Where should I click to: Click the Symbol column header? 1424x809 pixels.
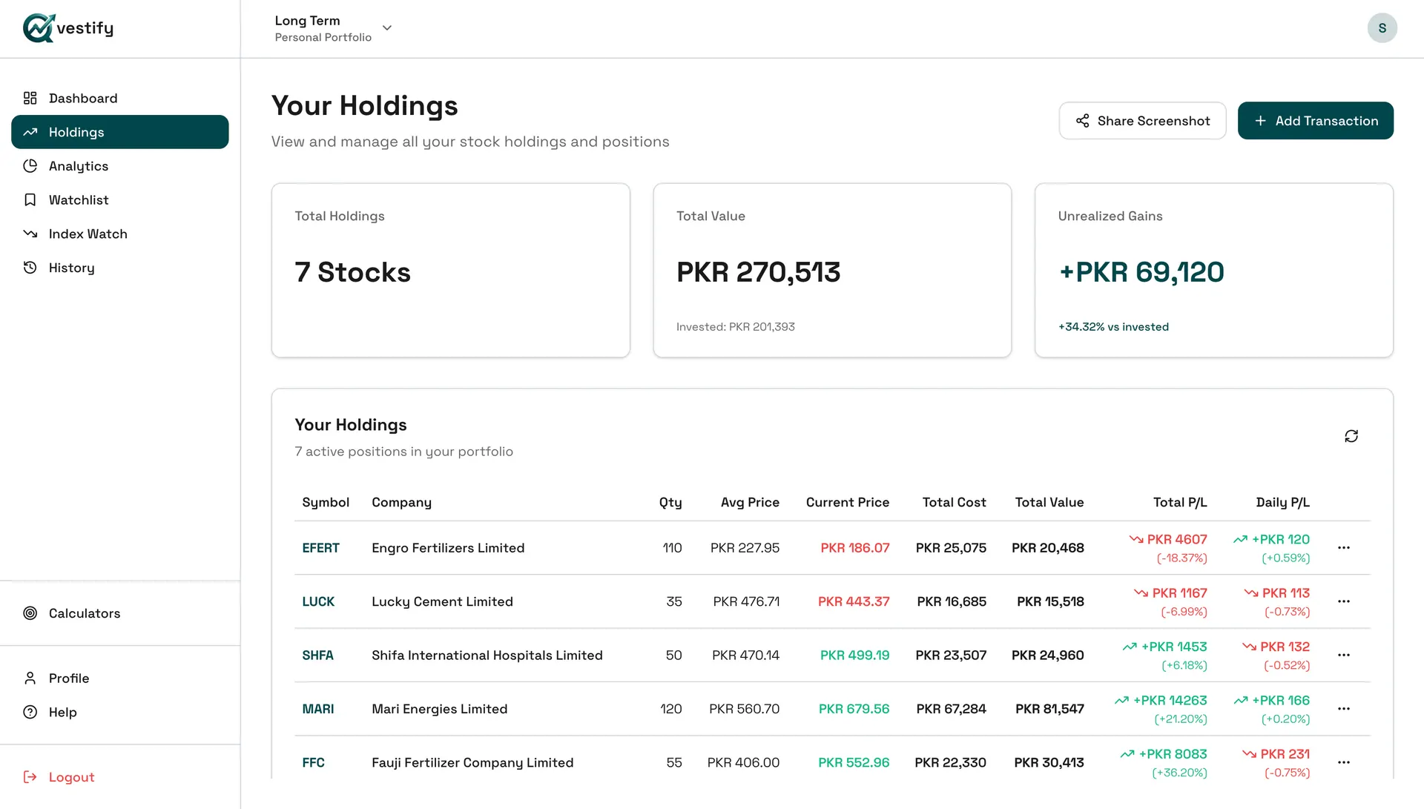[326, 502]
